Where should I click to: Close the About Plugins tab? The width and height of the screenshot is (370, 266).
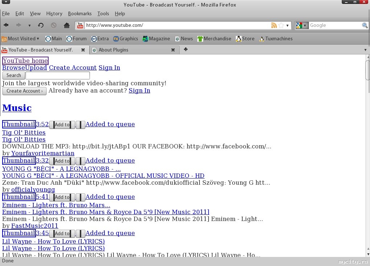[173, 50]
